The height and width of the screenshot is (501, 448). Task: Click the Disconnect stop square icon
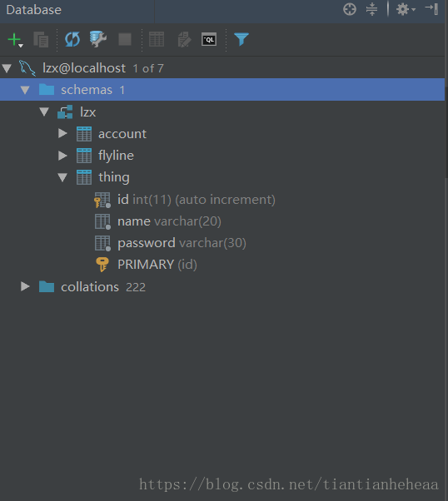tap(125, 40)
